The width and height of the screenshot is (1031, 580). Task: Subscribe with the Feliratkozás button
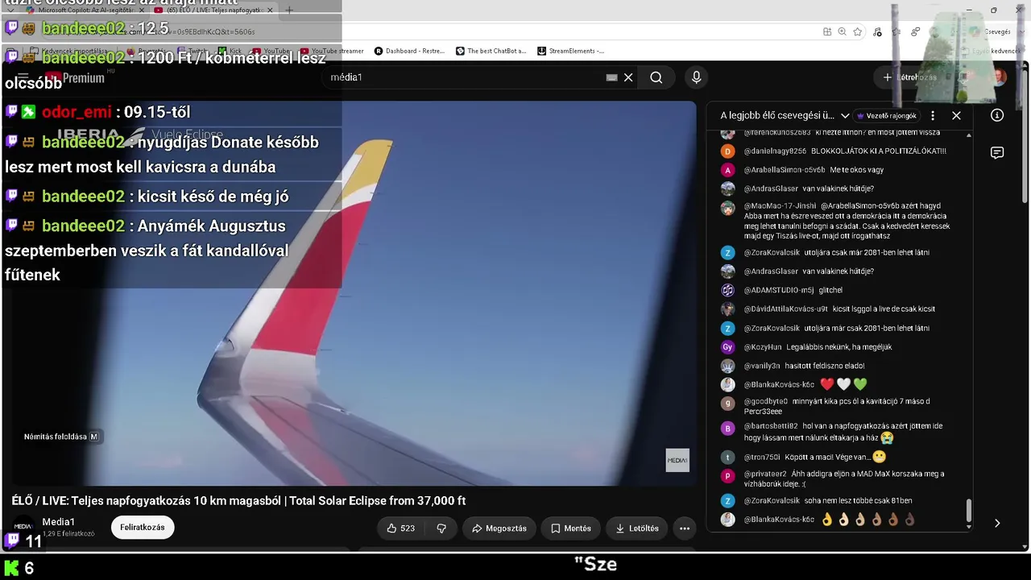(143, 528)
